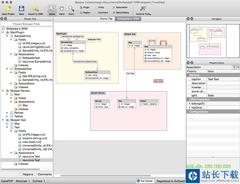
Task: Click the Project Browser Filter field
Action: point(26,24)
